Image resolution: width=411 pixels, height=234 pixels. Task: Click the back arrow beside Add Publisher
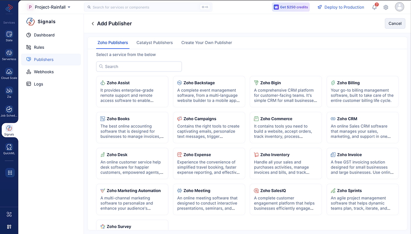(x=93, y=24)
